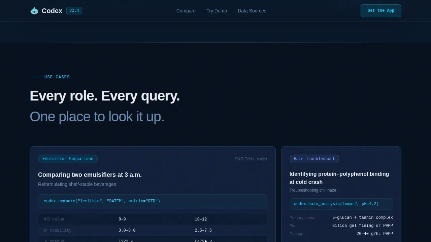
Task: Click the codex.compare lecithin DATEM code block
Action: pyautogui.click(x=153, y=201)
